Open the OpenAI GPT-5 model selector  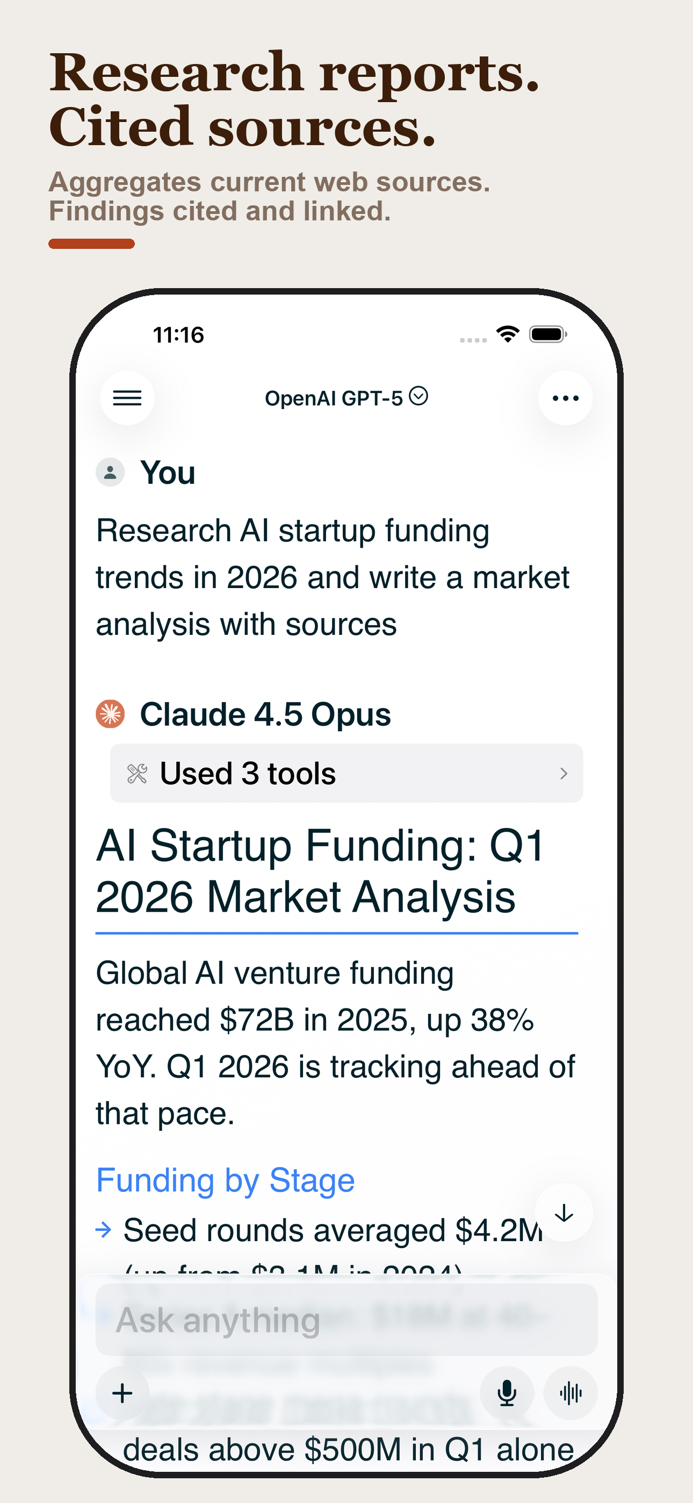pos(346,398)
